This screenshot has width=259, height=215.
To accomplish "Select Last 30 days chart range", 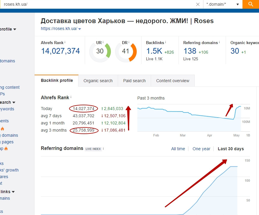I will coord(231,149).
